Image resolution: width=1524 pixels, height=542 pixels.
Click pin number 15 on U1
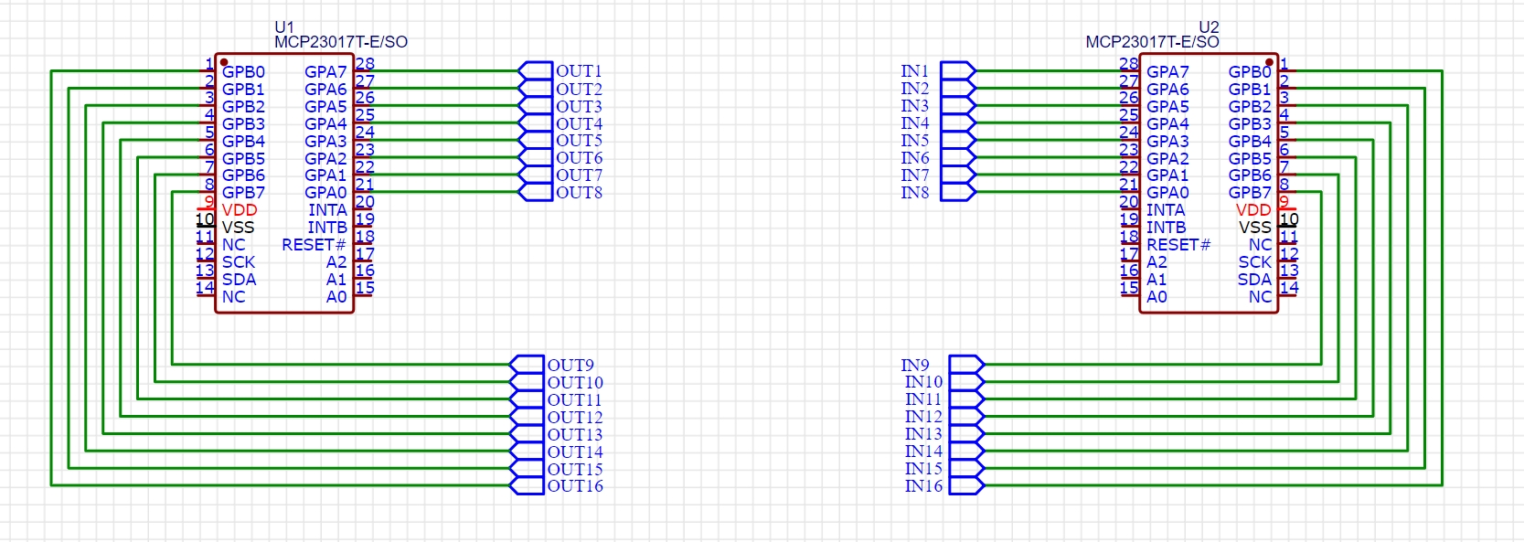(365, 288)
